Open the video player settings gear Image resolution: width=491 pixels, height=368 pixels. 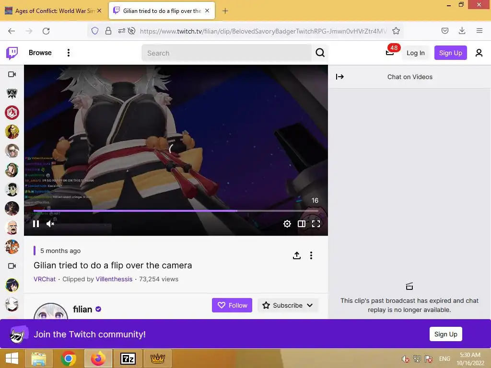(x=287, y=223)
